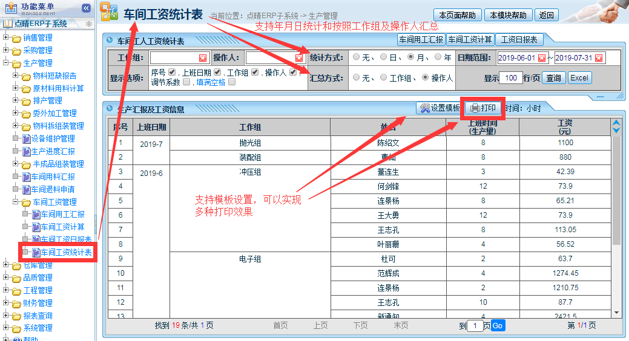The height and width of the screenshot is (341, 629).
Task: Click the red clear icon in the 工作组 field
Action: 203,58
